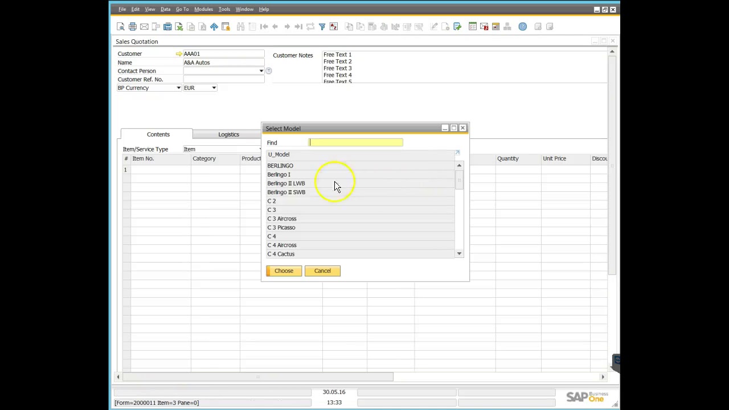Switch to the Contents tab
Screen dimensions: 729x410
[158, 134]
